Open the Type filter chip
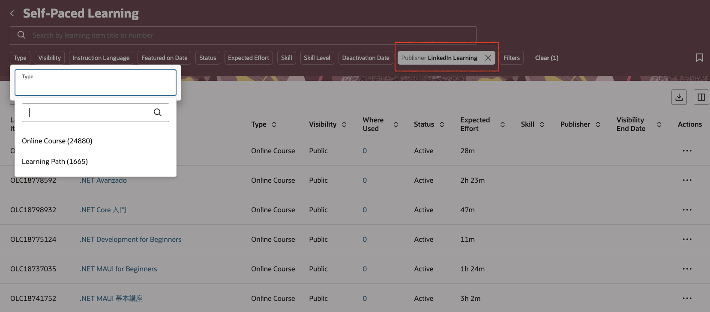The width and height of the screenshot is (710, 312). (x=20, y=58)
